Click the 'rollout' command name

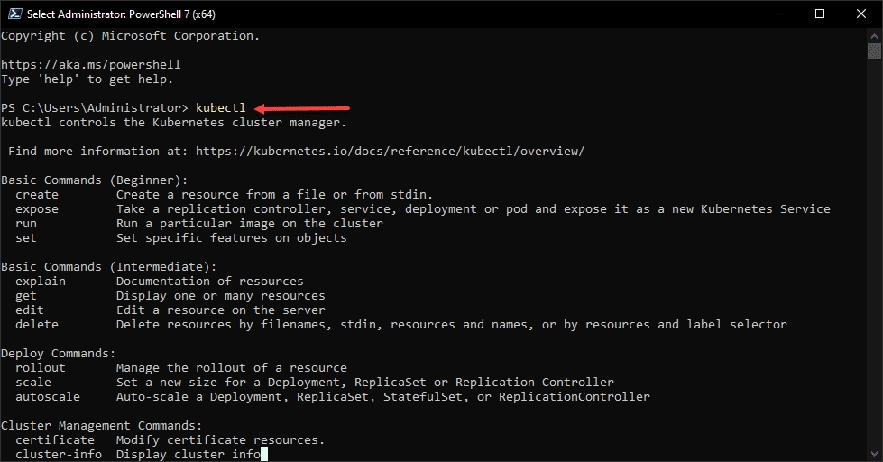click(41, 368)
